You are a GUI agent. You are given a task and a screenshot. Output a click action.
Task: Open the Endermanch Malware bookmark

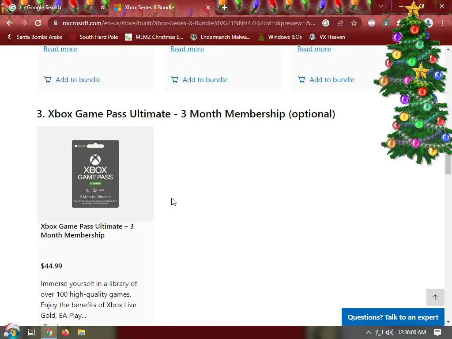[221, 37]
